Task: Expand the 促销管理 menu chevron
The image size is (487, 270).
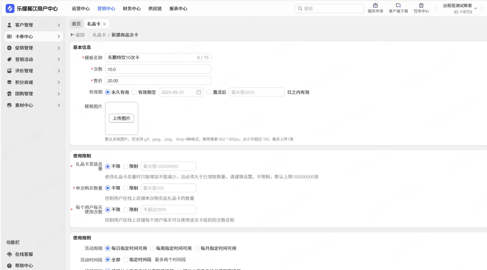Action: (x=59, y=48)
